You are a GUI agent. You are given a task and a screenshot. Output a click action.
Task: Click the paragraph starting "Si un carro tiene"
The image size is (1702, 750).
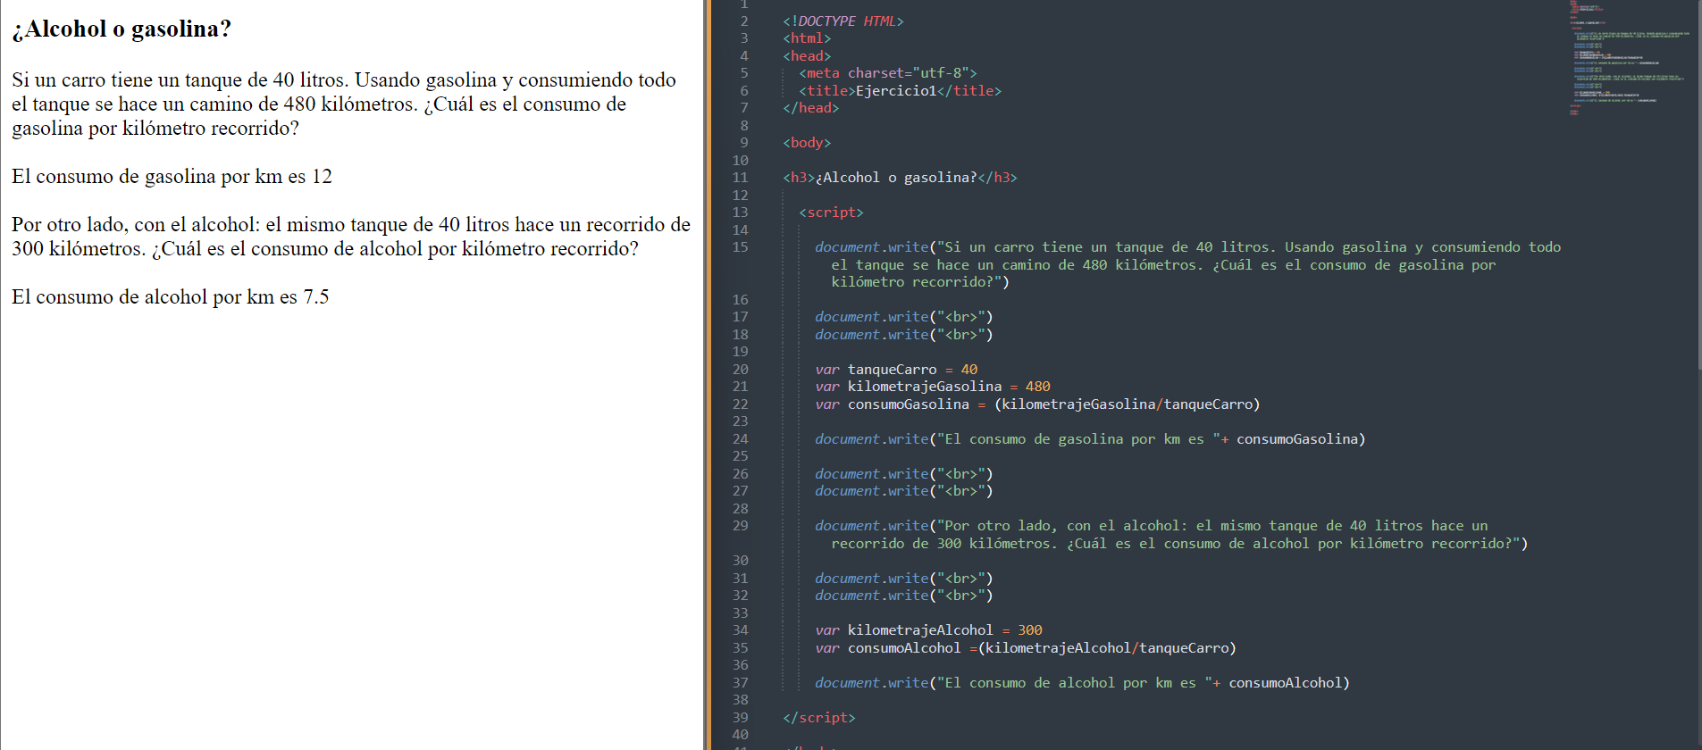point(344,104)
